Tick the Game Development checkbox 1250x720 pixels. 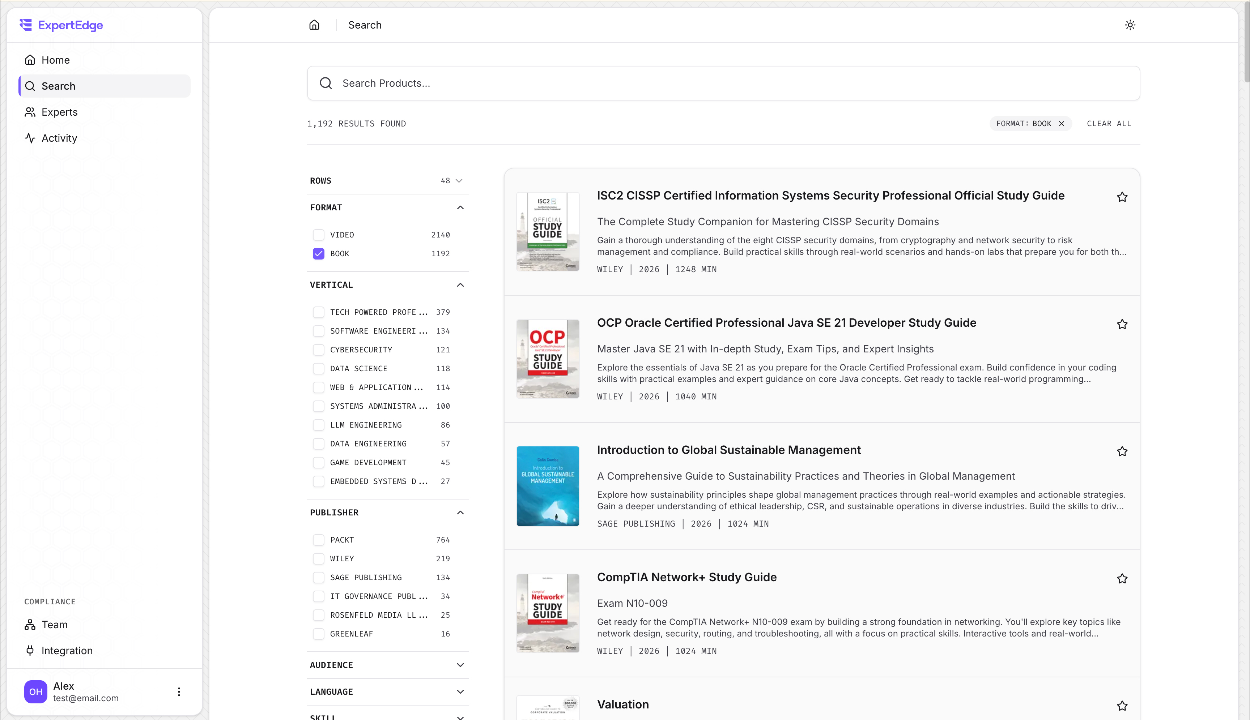[318, 462]
